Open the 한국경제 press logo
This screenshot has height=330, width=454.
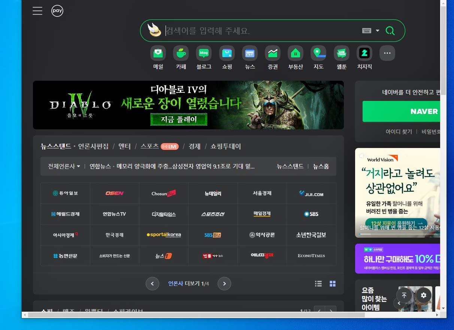(115, 235)
